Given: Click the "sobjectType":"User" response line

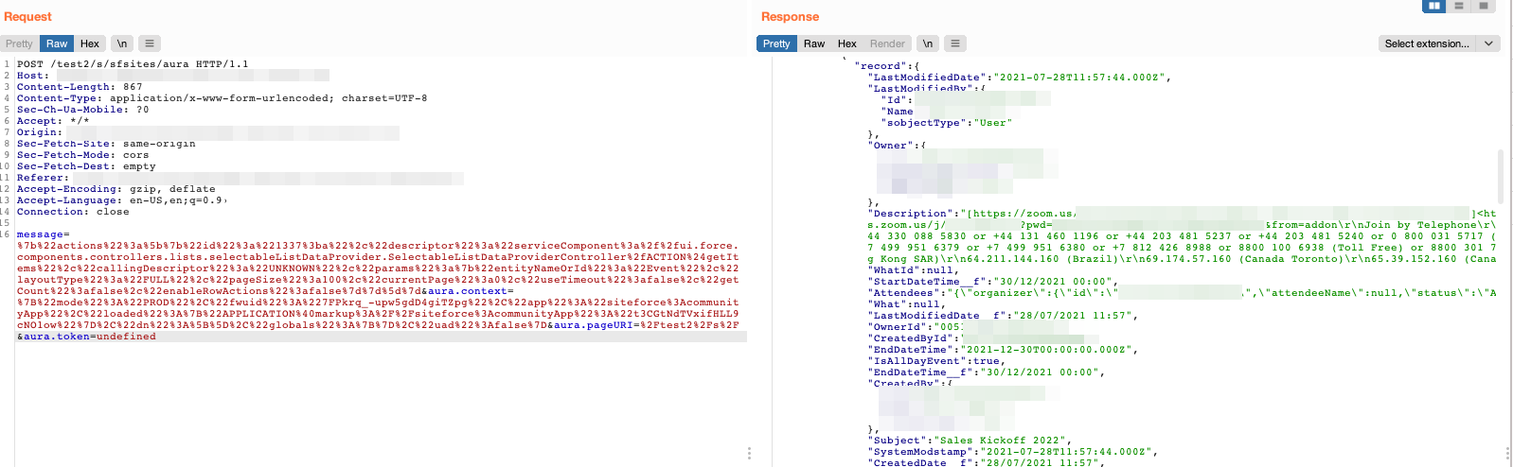Looking at the screenshot, I should [x=947, y=123].
